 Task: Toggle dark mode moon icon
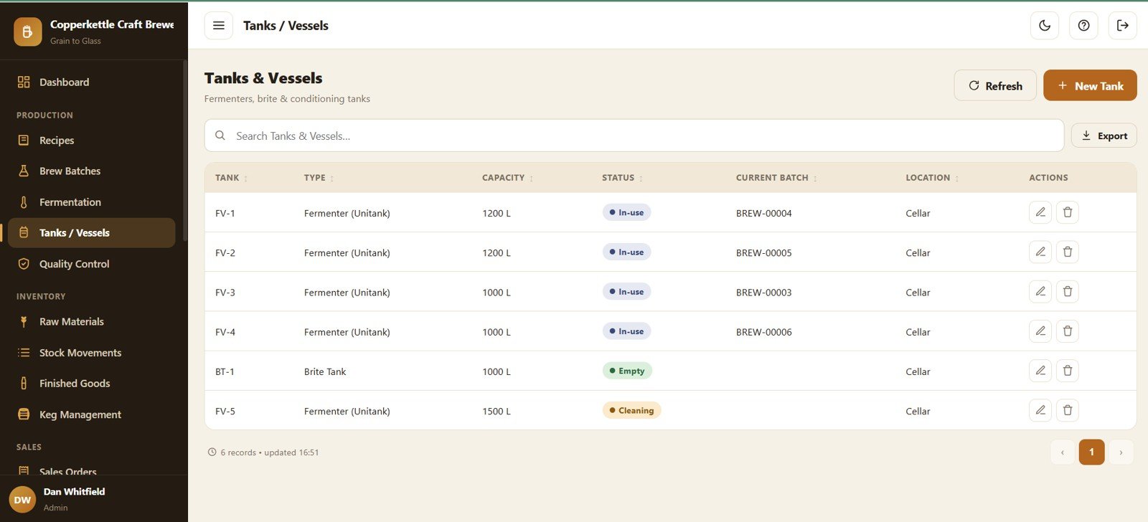point(1045,25)
